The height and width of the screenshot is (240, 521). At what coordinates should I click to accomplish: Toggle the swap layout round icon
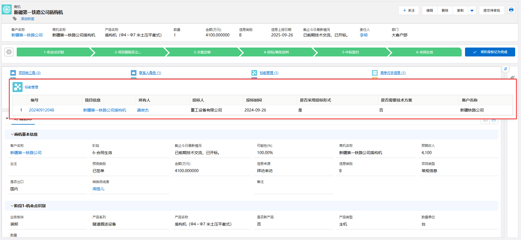505,69
